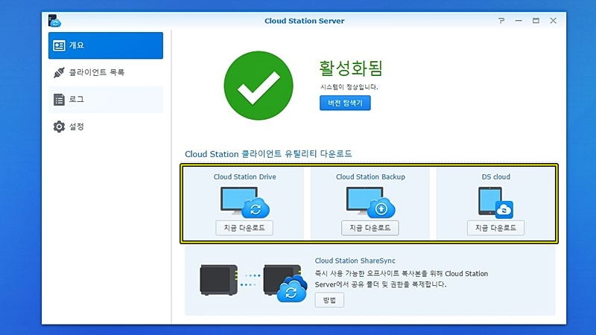
Task: Open the 클라이언트 목록 tab
Action: tap(106, 72)
